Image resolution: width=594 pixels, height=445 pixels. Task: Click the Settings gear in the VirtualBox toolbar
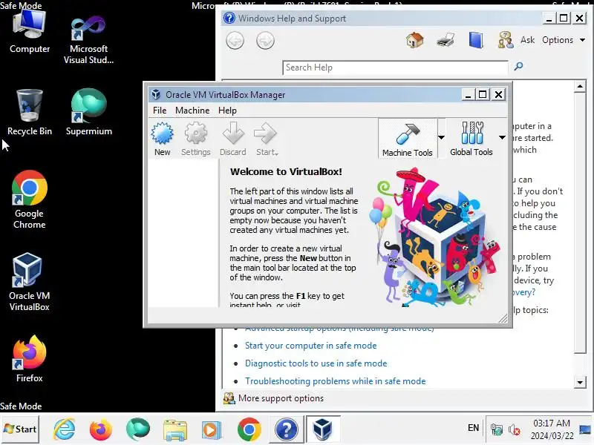195,139
